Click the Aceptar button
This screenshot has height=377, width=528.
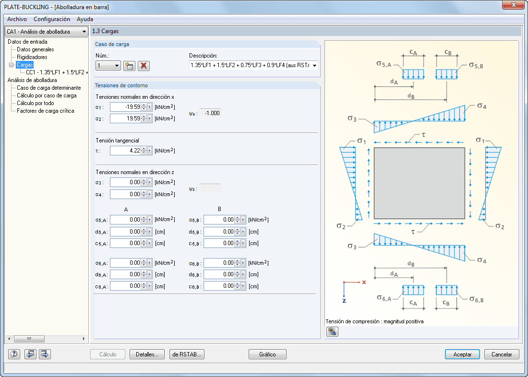[x=462, y=354]
